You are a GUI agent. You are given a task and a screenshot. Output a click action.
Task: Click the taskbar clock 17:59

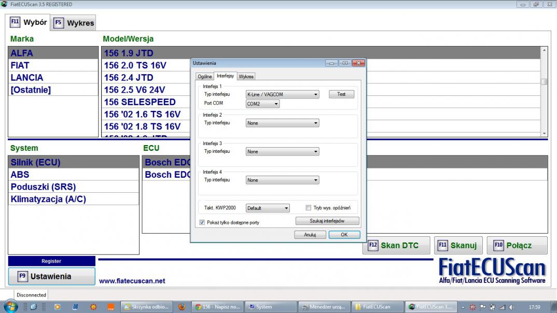[x=534, y=307]
